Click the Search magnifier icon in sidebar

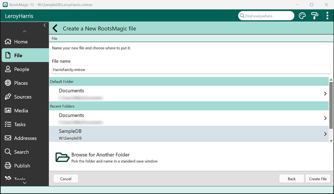pyautogui.click(x=8, y=152)
